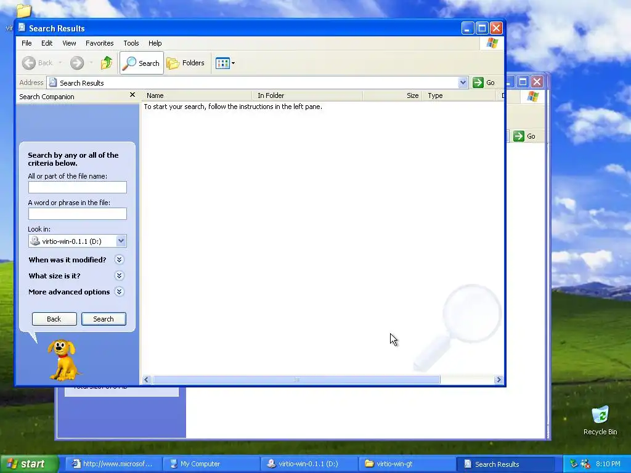Click the Back arrow icon in toolbar
The image size is (631, 473).
(x=28, y=63)
